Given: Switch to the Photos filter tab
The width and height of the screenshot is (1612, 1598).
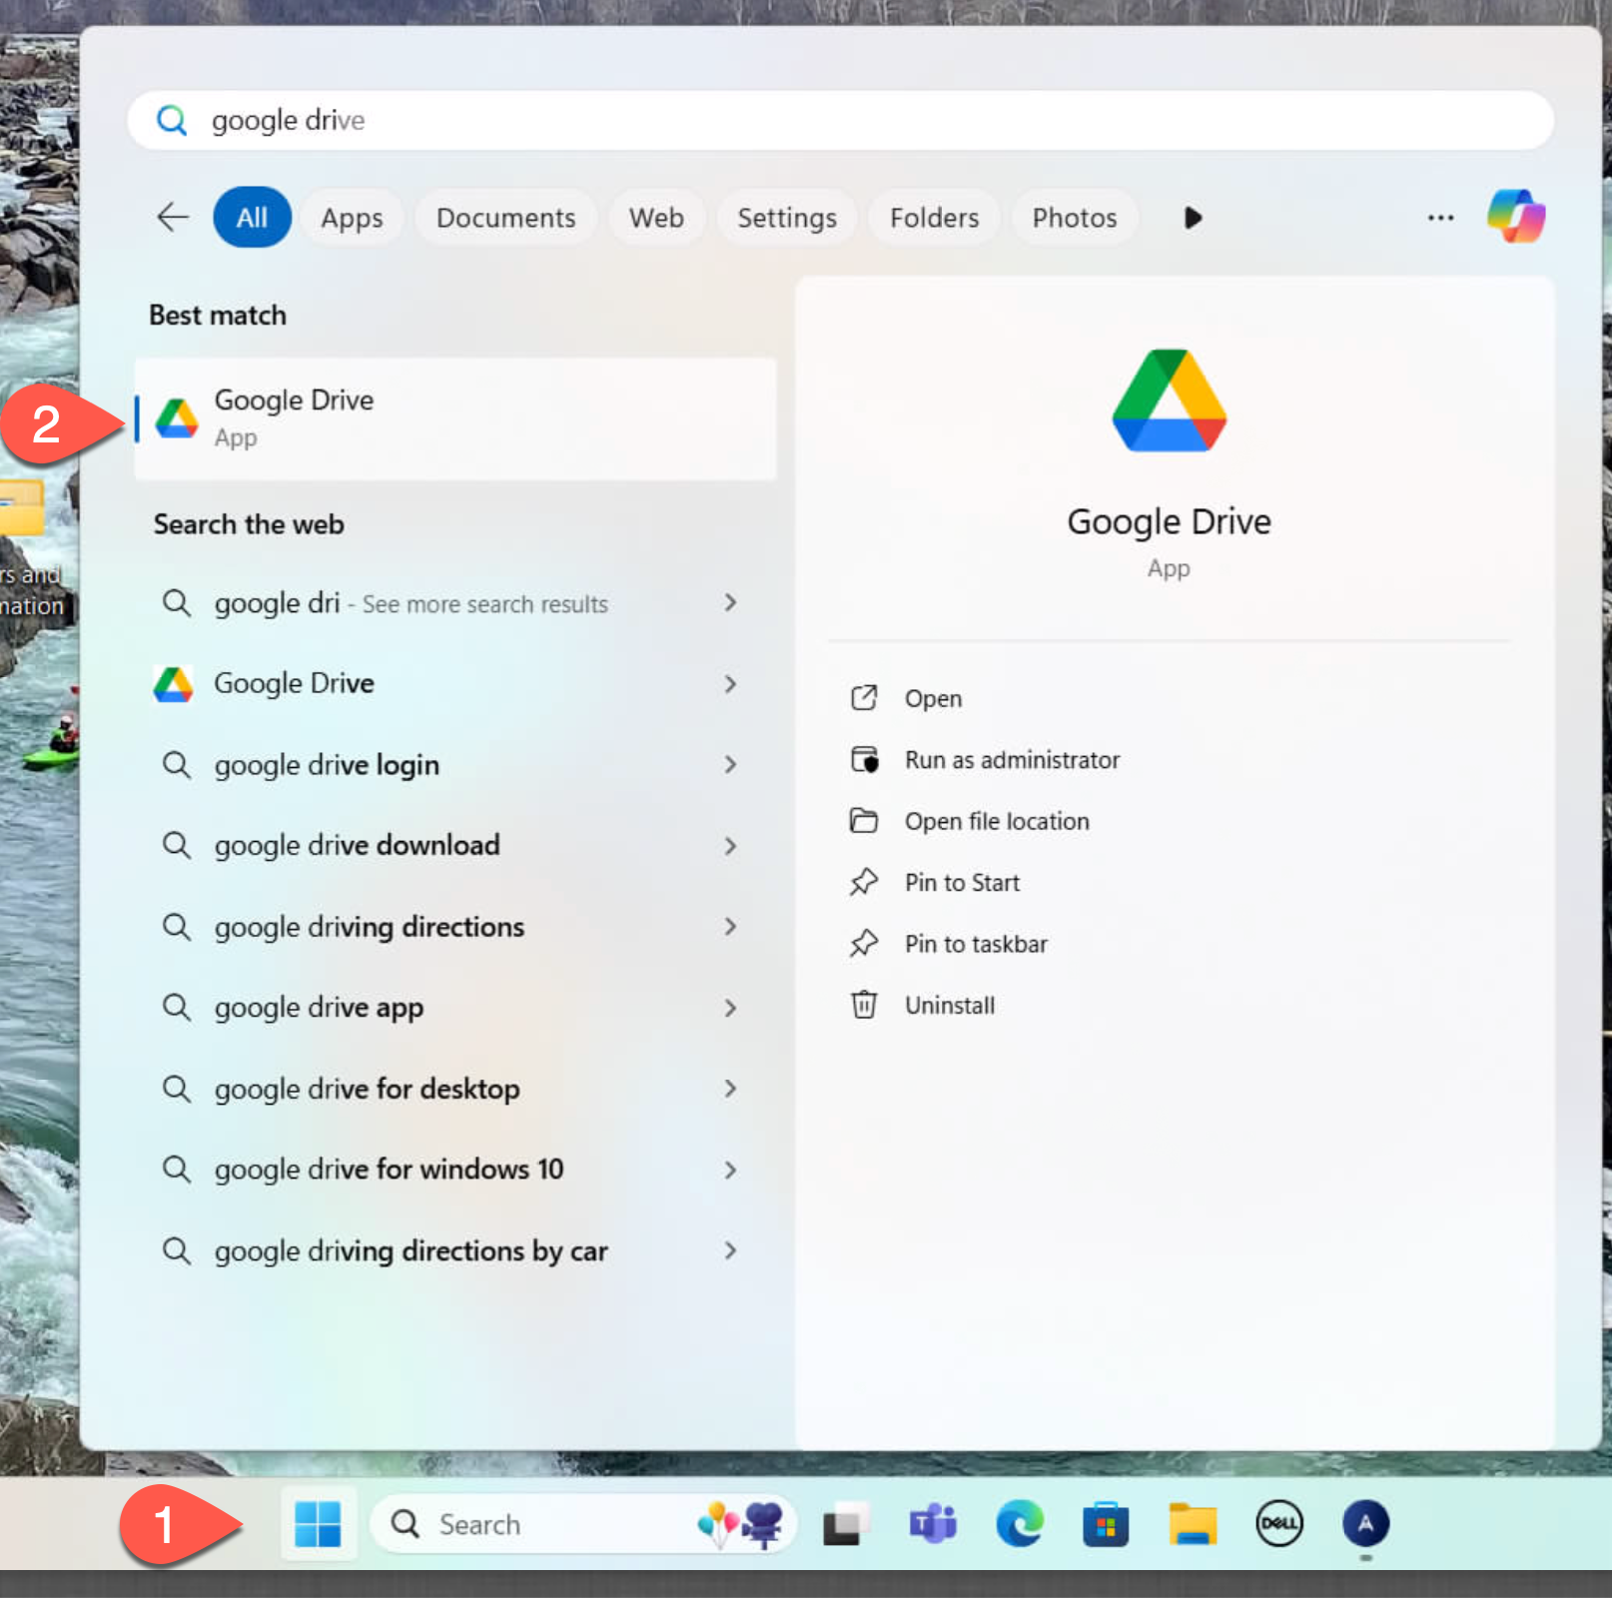Looking at the screenshot, I should click(x=1075, y=217).
